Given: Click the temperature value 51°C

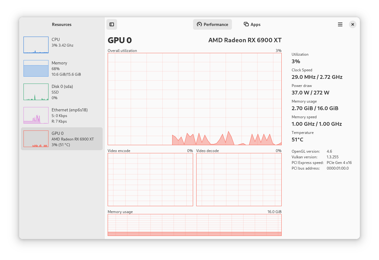Looking at the screenshot, I should point(297,140).
